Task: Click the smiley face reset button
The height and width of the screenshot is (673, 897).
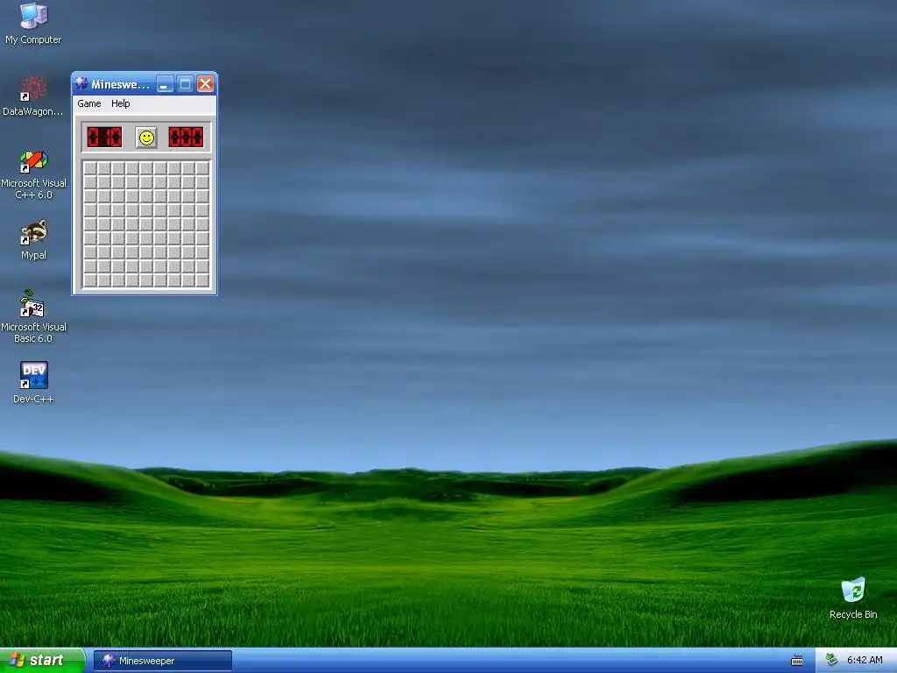Action: [146, 138]
